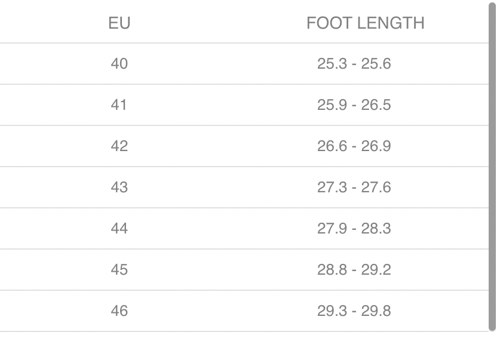Click the scrollbar track below the thumb

[492, 334]
